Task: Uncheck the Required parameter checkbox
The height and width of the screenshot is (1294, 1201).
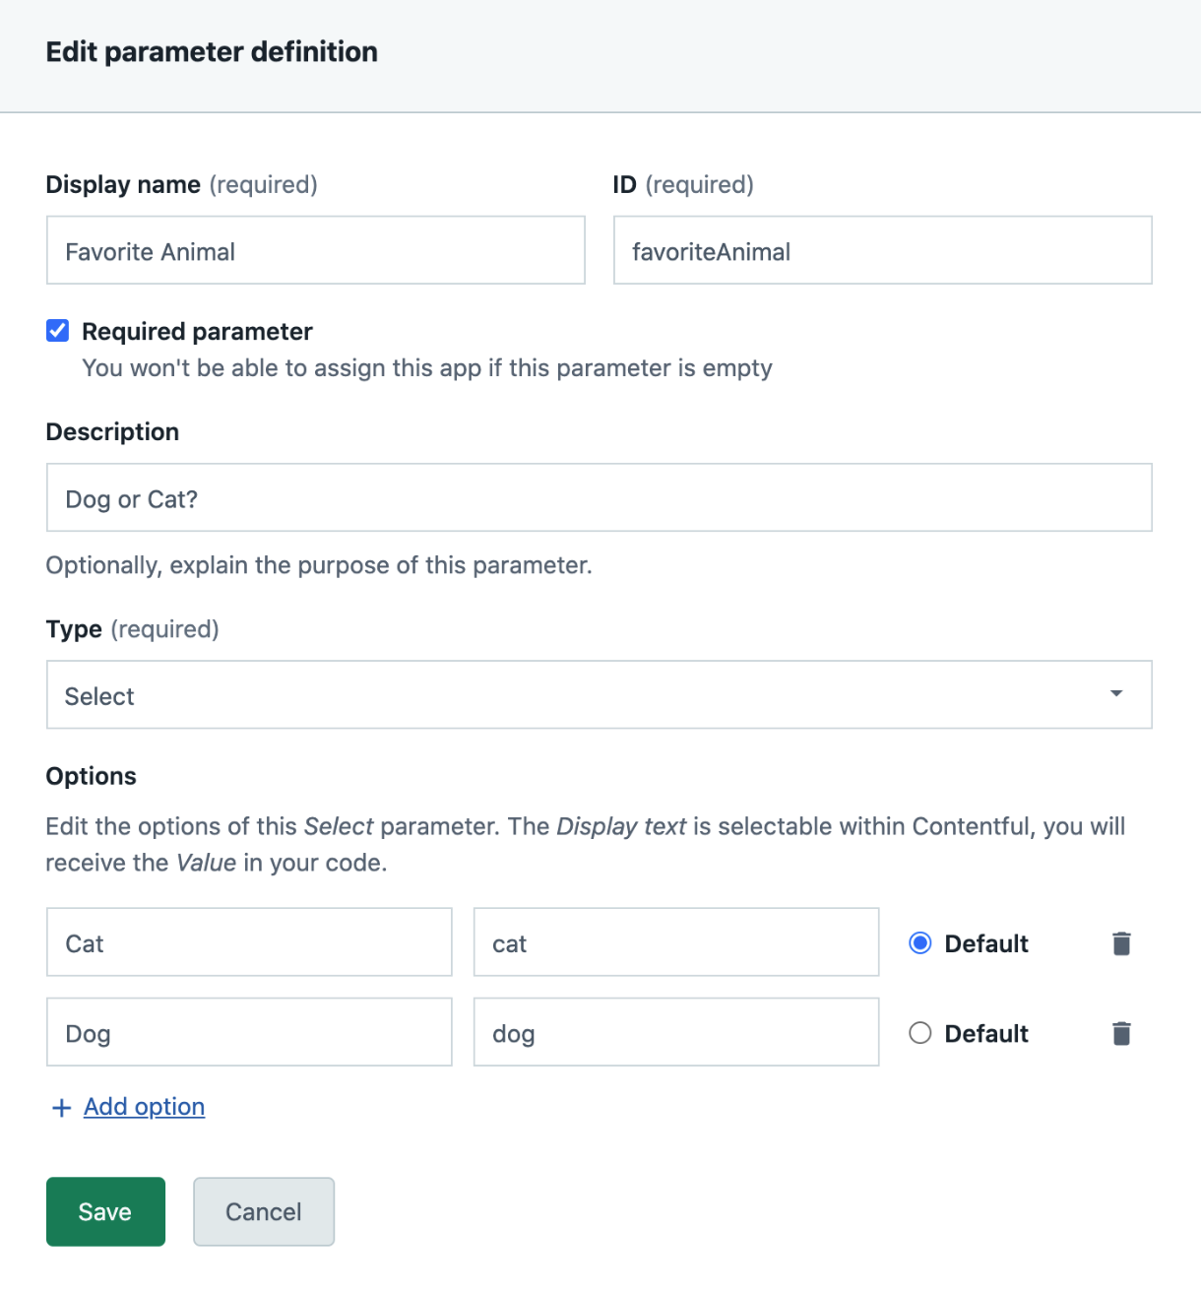Action: (58, 331)
